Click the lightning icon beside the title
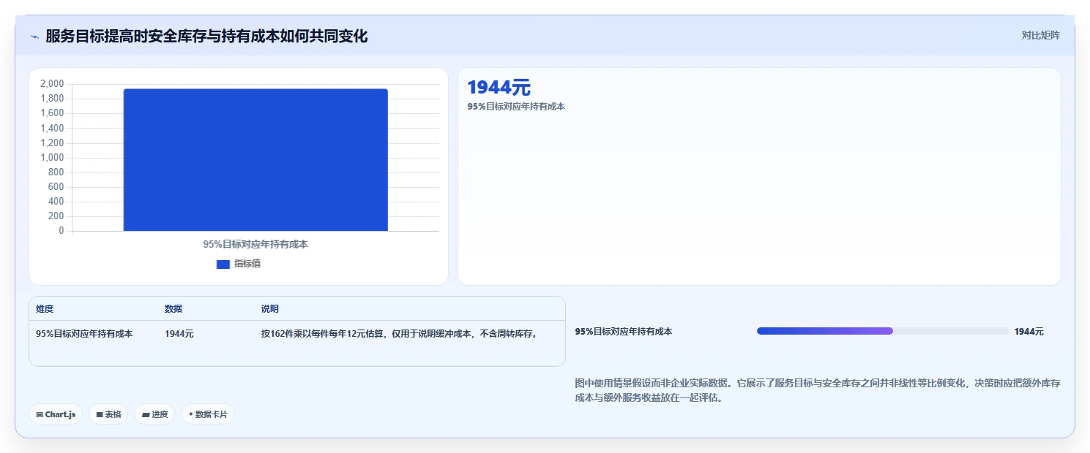 [x=35, y=37]
